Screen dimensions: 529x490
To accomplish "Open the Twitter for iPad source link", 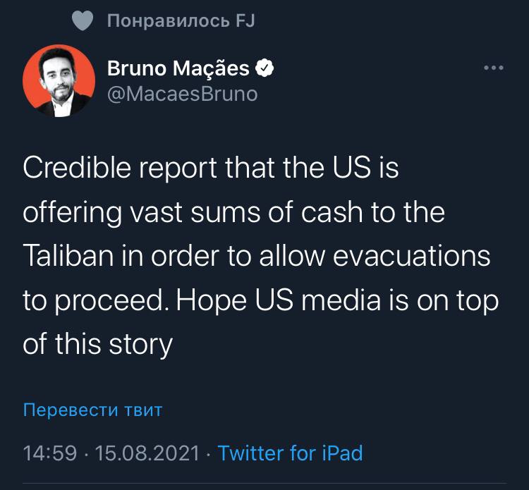I will tap(290, 453).
